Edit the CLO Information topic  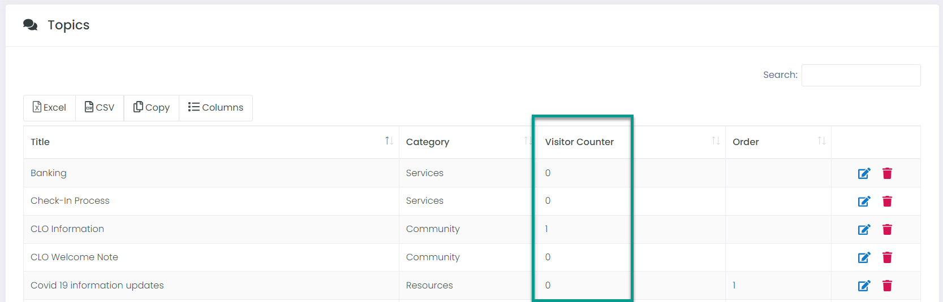click(864, 230)
